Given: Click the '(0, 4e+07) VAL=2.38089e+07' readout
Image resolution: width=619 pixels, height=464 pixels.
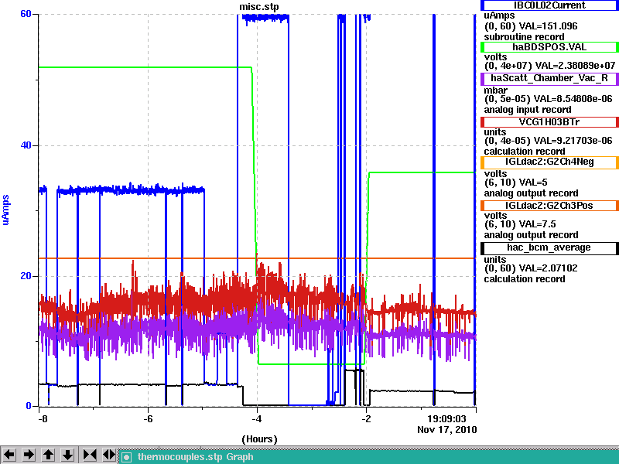Looking at the screenshot, I should pyautogui.click(x=549, y=66).
